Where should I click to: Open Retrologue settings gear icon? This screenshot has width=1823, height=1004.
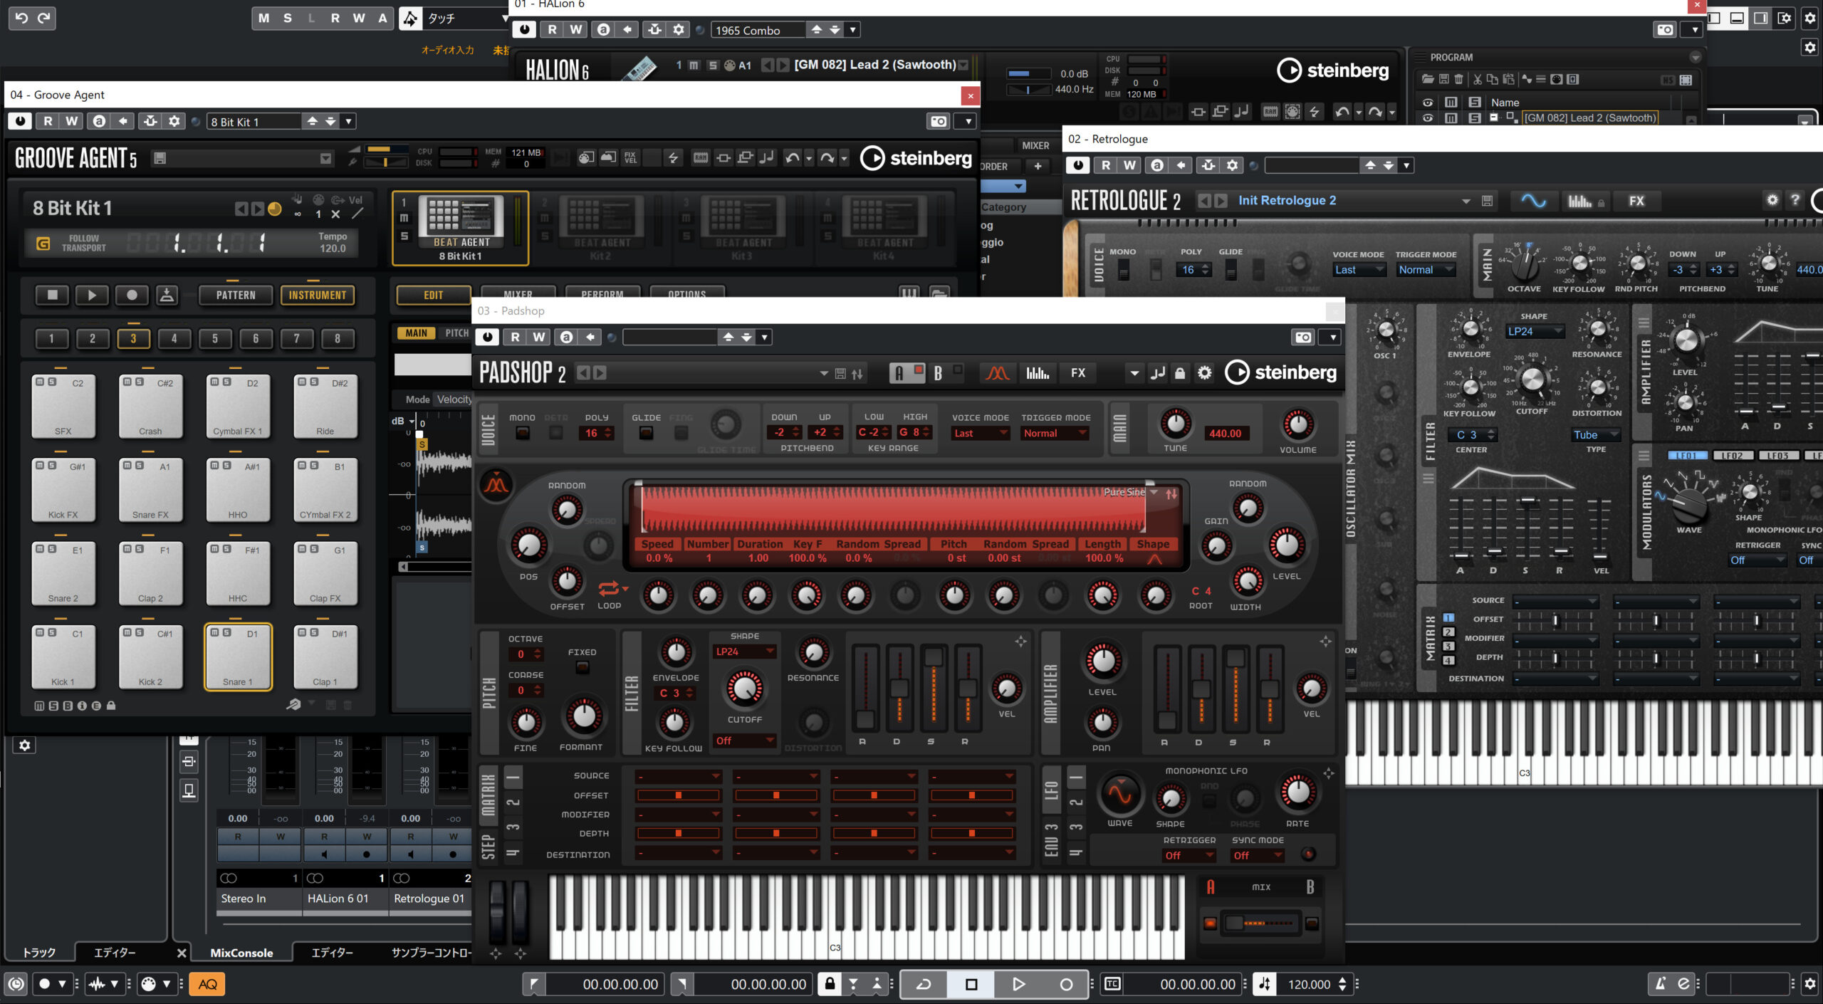[1772, 200]
